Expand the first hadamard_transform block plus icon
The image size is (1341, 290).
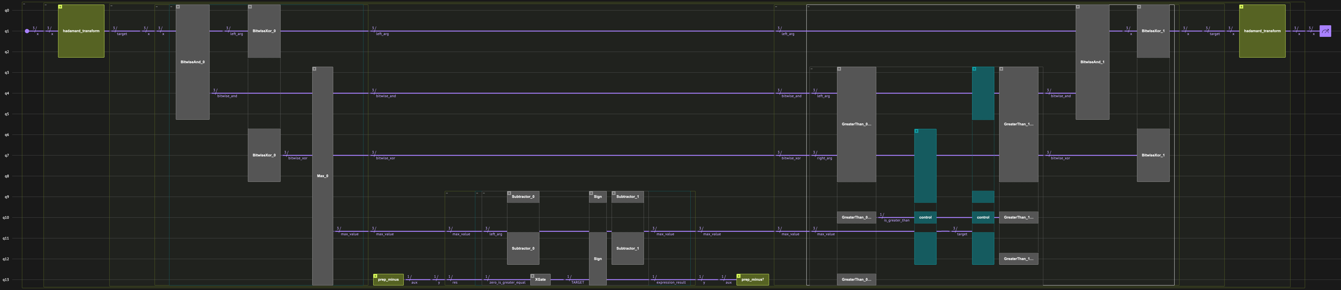[x=60, y=7]
